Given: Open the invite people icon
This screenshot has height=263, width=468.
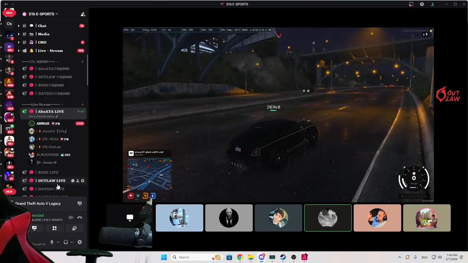Looking at the screenshot, I should click(83, 14).
